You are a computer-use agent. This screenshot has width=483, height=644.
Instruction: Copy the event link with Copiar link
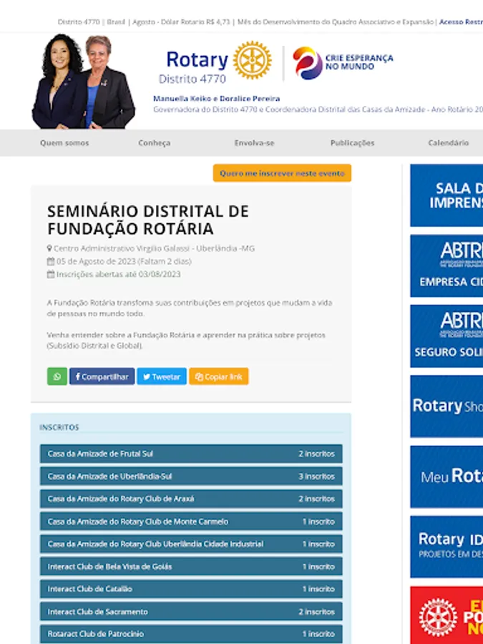tap(218, 376)
